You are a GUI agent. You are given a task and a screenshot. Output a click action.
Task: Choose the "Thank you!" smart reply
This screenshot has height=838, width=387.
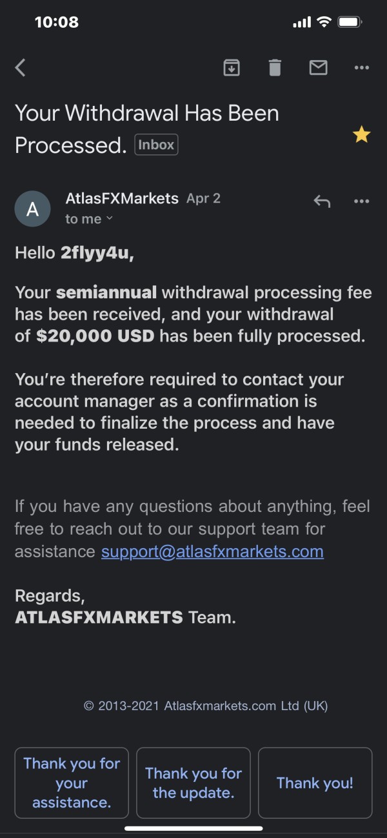[x=315, y=782]
